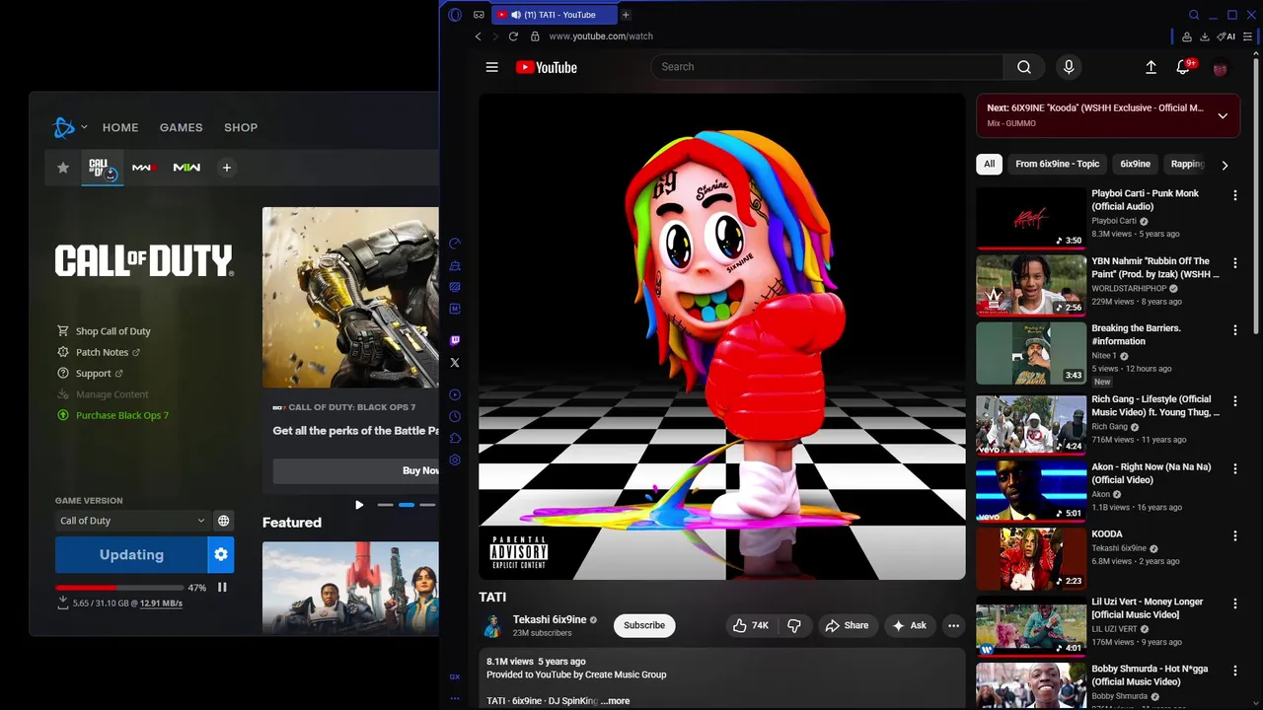Viewport: 1263px width, 710px height.
Task: Open Playboi Carti Punk Monk video options
Action: point(1234,195)
